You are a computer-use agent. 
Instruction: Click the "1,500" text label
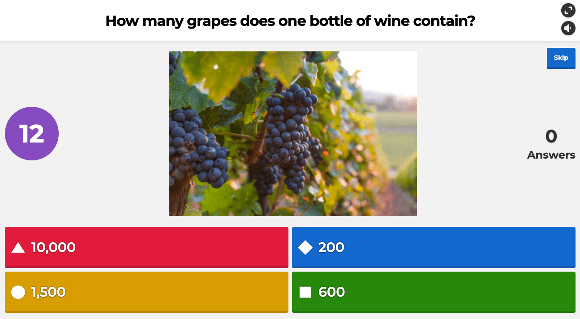[48, 292]
